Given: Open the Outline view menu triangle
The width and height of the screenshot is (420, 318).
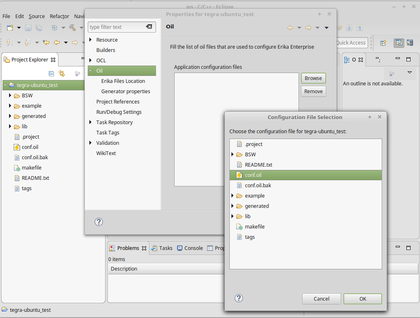Looking at the screenshot, I should click(410, 73).
